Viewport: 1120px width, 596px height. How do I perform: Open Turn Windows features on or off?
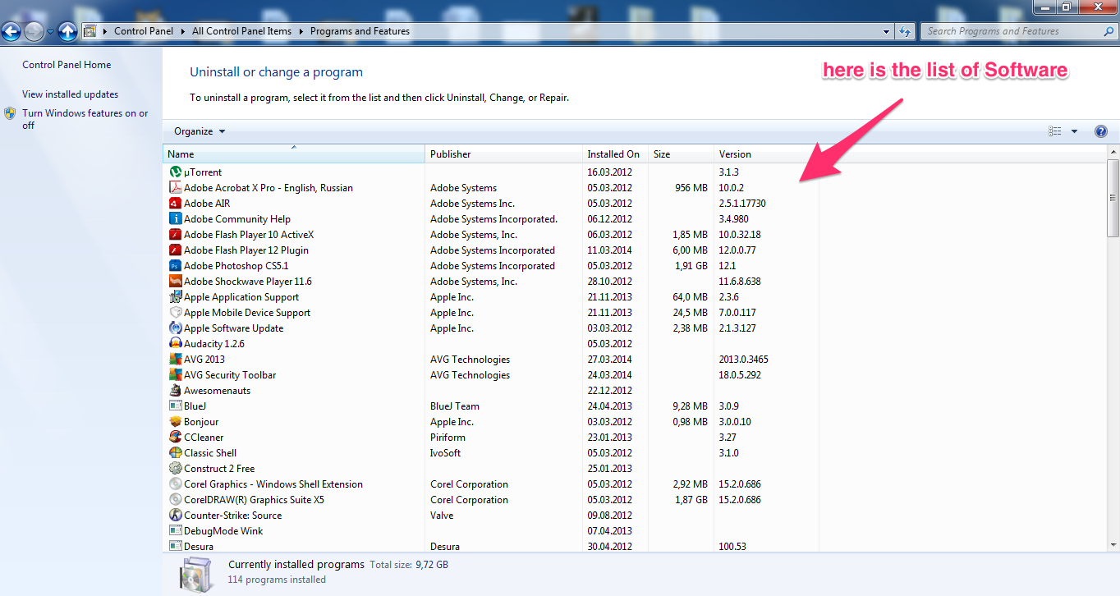pyautogui.click(x=85, y=119)
